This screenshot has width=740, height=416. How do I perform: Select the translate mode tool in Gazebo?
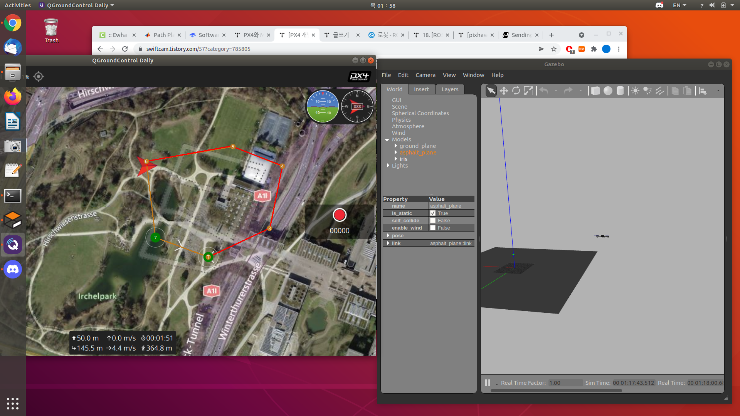503,91
